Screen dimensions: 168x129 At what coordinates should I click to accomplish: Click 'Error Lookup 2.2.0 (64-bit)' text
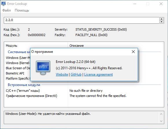pos(75,62)
